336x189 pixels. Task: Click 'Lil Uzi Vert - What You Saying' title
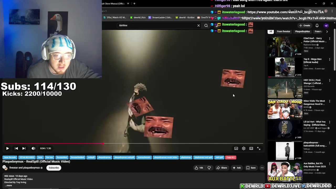315,123
